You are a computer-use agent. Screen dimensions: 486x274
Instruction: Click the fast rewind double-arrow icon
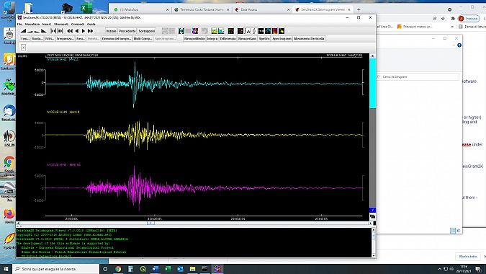[70, 31]
